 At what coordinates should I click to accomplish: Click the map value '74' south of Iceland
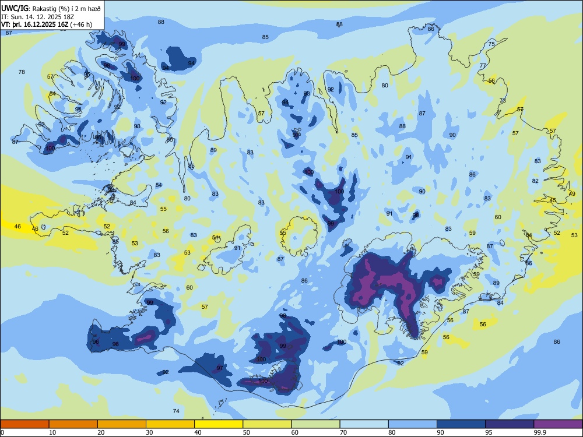tap(176, 411)
